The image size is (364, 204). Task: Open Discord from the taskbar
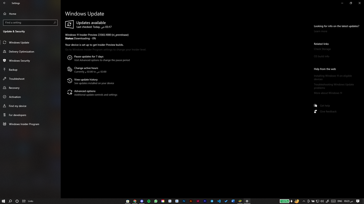click(x=142, y=201)
